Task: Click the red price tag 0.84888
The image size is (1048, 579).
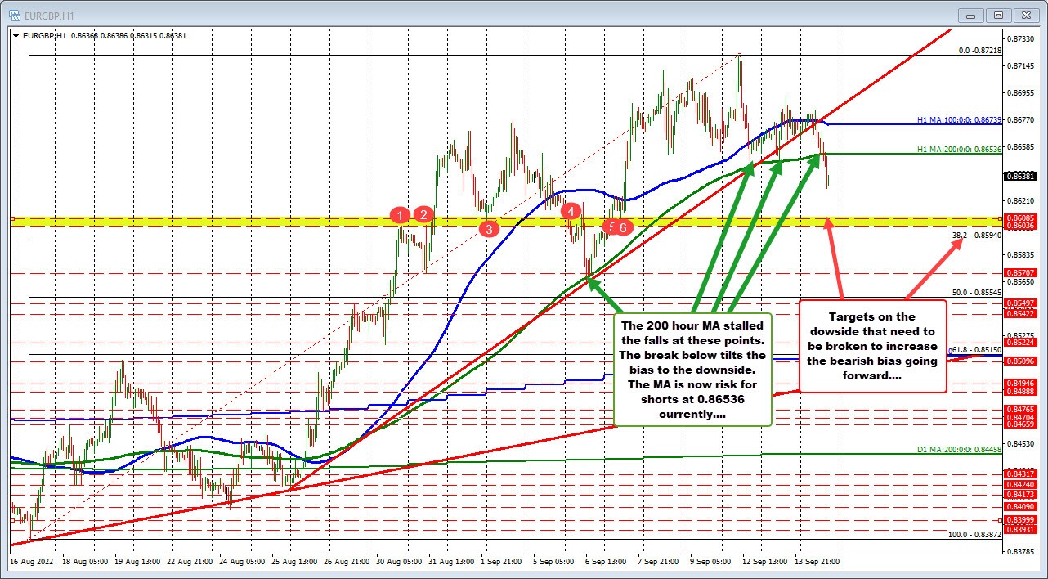Action: 1021,391
